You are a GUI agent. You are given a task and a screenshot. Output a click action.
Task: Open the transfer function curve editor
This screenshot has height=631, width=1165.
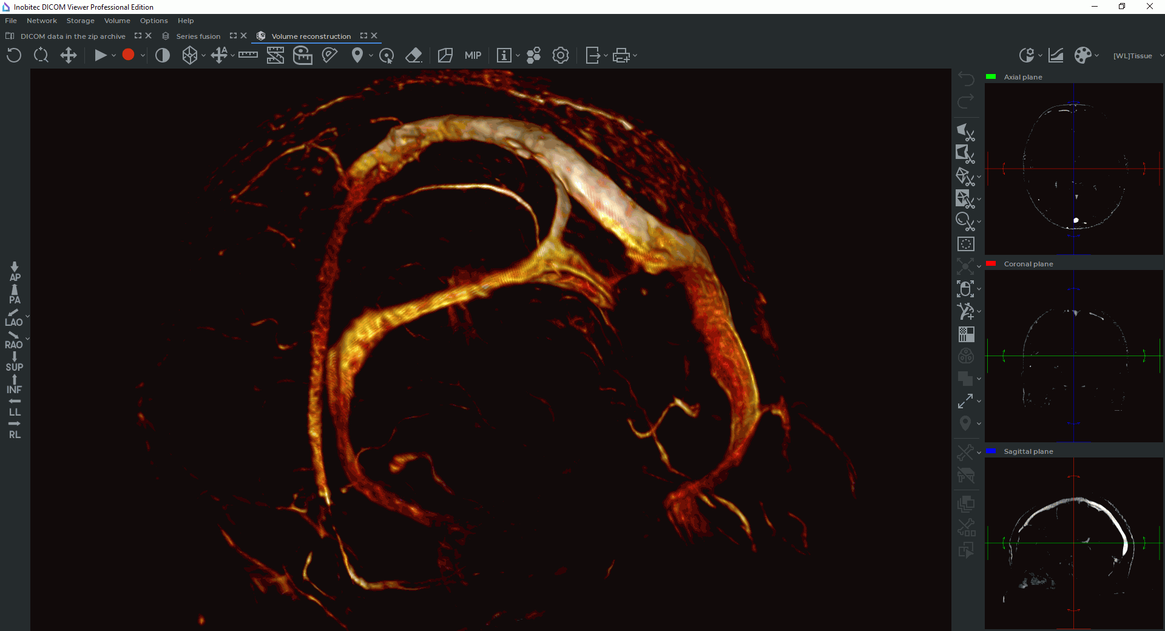[1056, 56]
